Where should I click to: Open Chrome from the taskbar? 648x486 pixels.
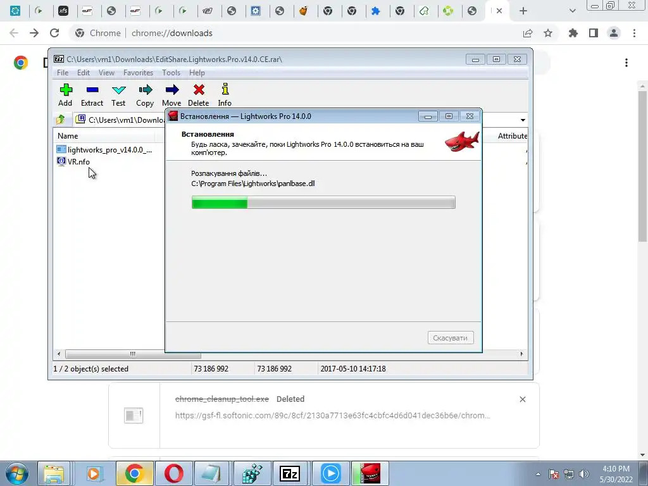[x=134, y=473]
